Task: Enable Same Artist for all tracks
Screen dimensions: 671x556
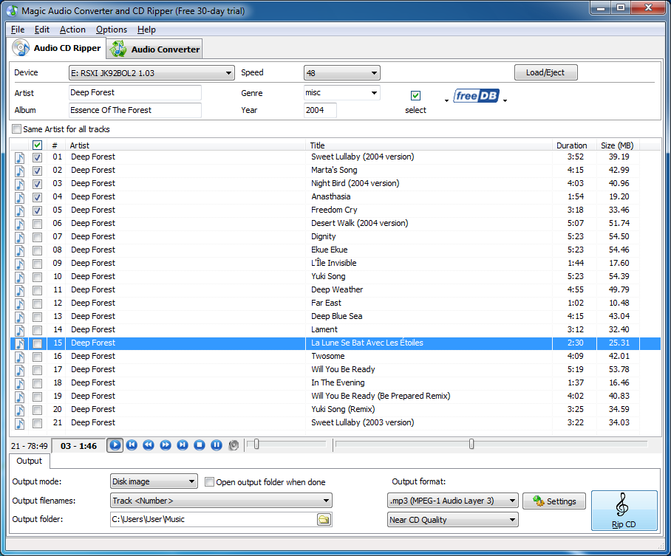Action: pos(17,128)
